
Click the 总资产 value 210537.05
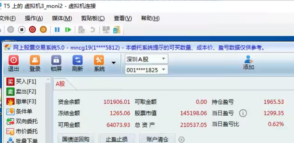pyautogui.click(x=194, y=125)
